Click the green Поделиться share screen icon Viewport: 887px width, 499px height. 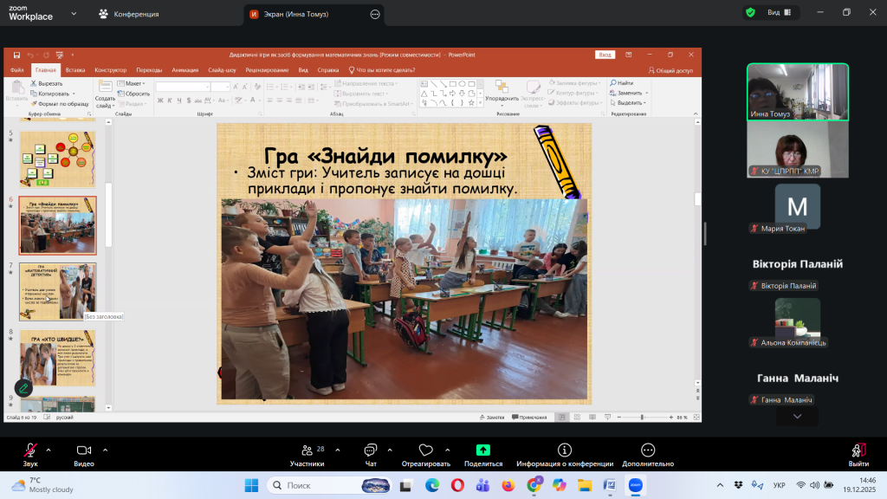click(x=483, y=451)
